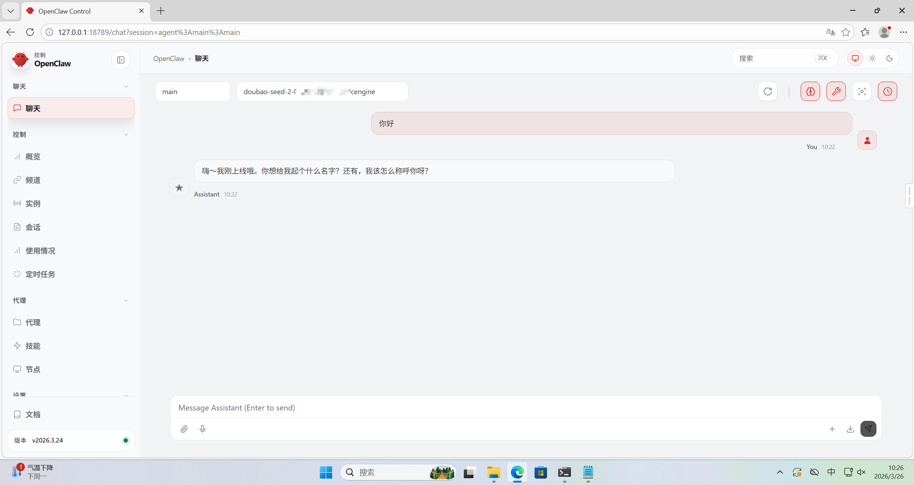Click the browser address bar URL
This screenshot has width=914, height=485.
(149, 32)
